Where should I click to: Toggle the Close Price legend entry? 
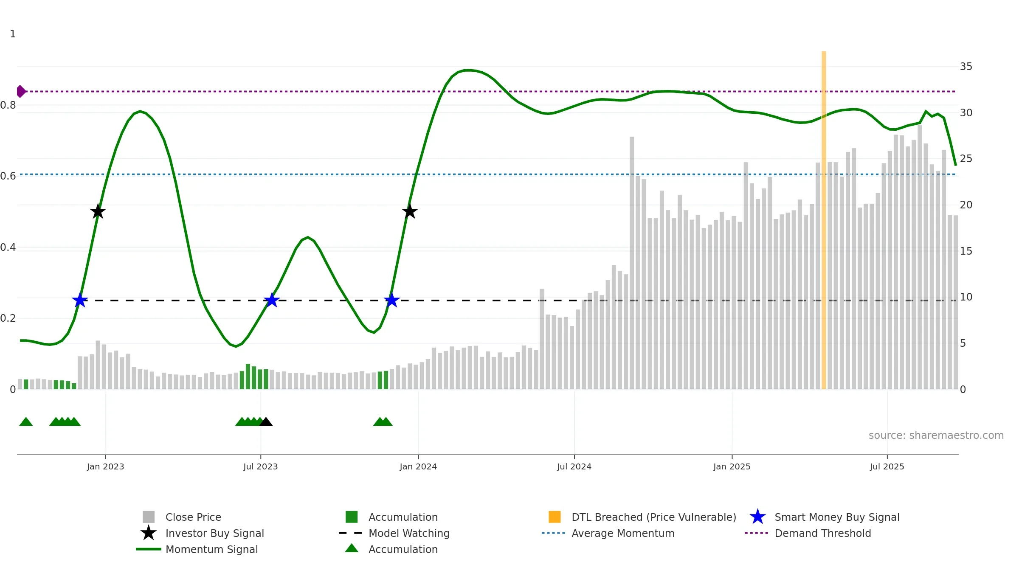(x=193, y=517)
